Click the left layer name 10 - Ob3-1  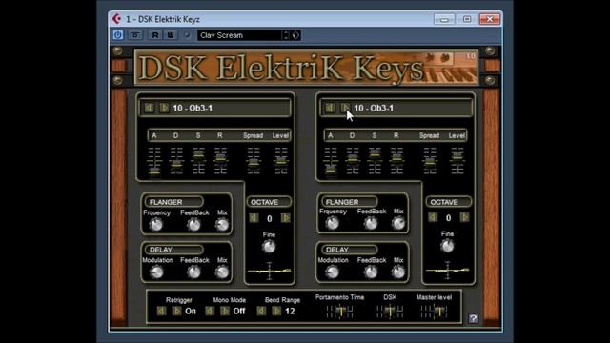pyautogui.click(x=193, y=108)
